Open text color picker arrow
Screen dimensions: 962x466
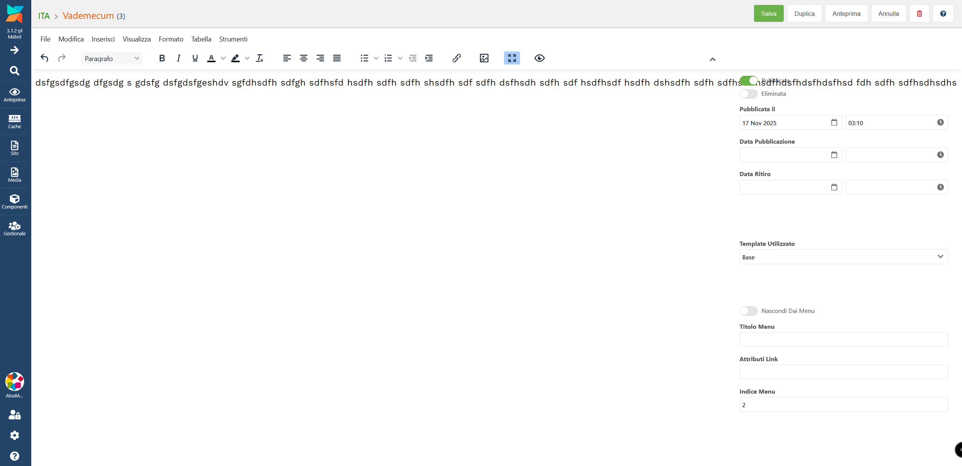point(223,58)
